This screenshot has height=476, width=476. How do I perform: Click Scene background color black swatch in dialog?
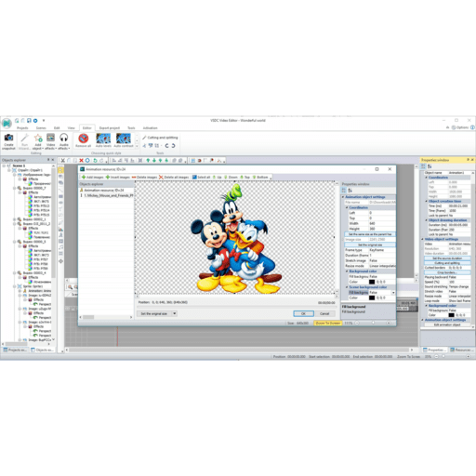pyautogui.click(x=372, y=297)
